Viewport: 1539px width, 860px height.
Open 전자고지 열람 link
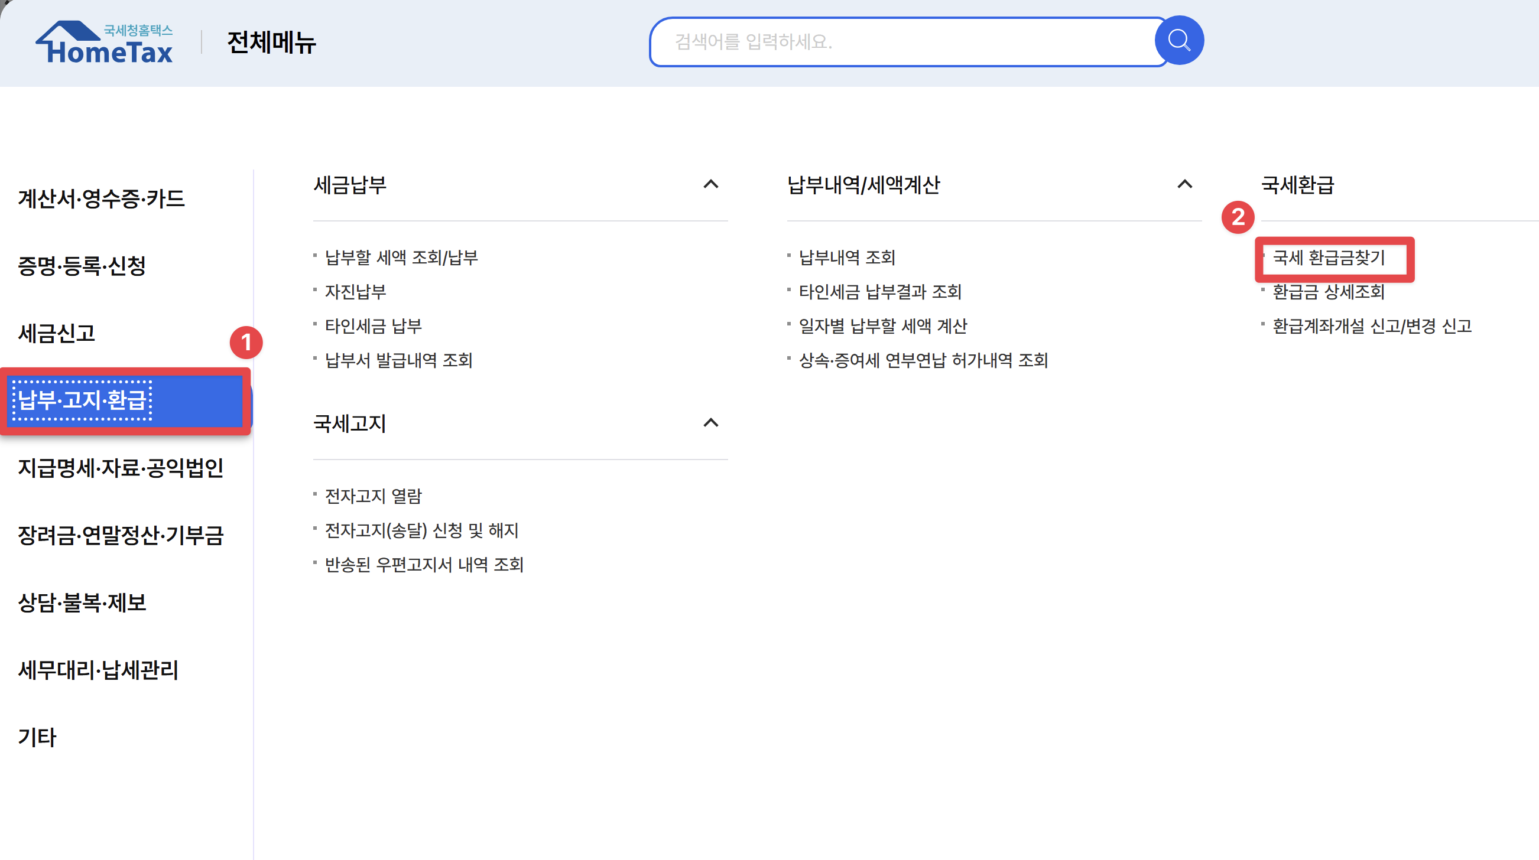pos(374,496)
